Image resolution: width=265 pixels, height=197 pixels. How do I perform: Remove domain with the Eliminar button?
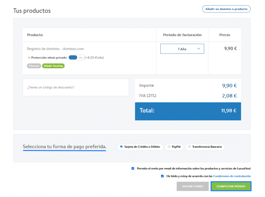[34, 66]
